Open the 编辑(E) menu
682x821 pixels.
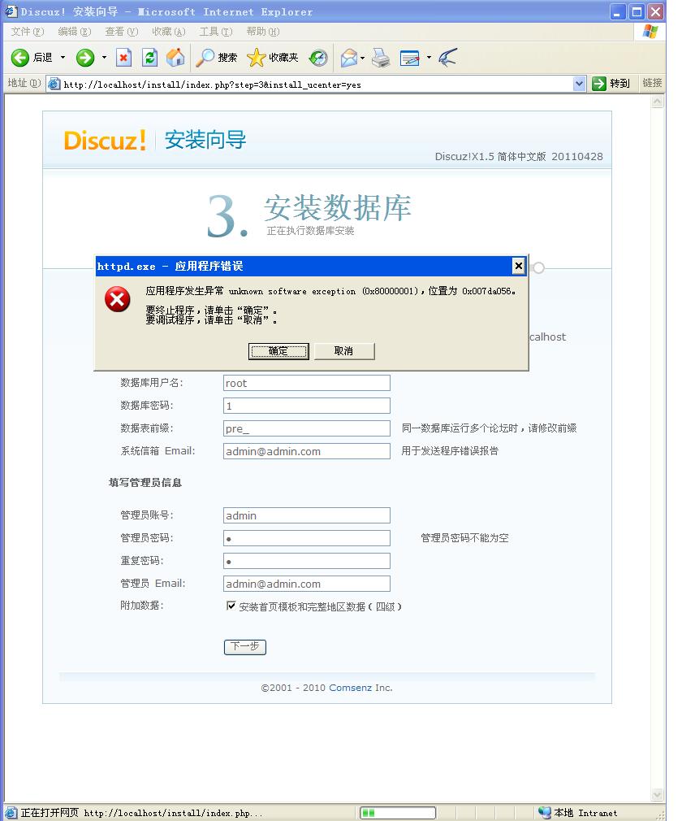pyautogui.click(x=74, y=32)
